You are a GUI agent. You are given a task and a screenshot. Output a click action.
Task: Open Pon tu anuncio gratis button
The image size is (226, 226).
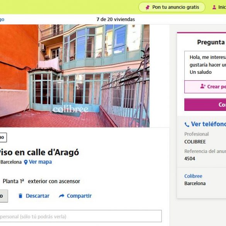(x=172, y=7)
